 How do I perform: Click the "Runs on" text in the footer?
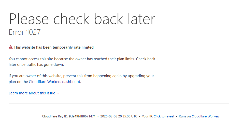tap(185, 116)
